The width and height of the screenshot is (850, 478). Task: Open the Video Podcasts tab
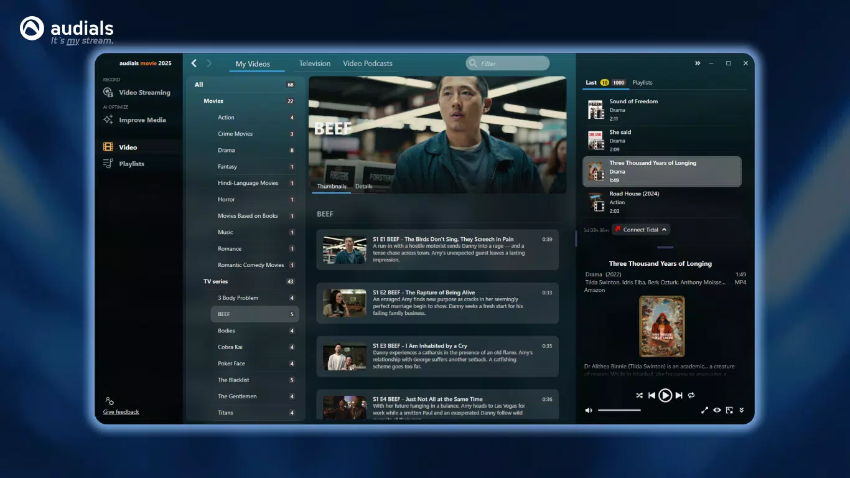(x=368, y=63)
